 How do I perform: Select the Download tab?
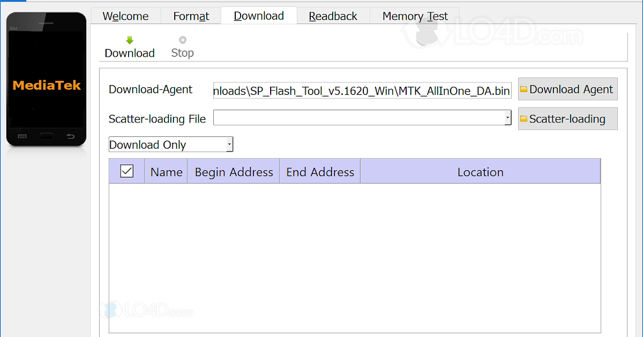click(259, 16)
